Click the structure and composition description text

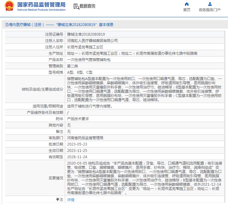click(x=144, y=89)
